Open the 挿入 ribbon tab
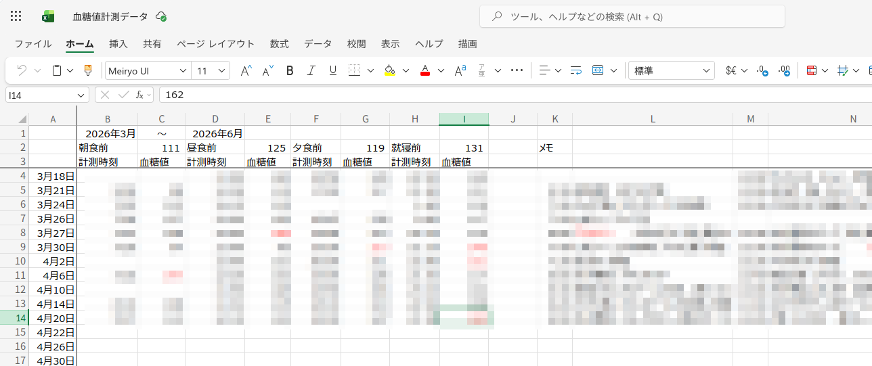The image size is (872, 366). pyautogui.click(x=118, y=44)
